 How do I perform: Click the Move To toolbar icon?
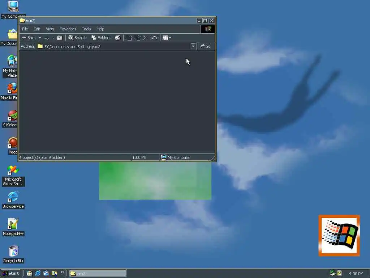129,38
